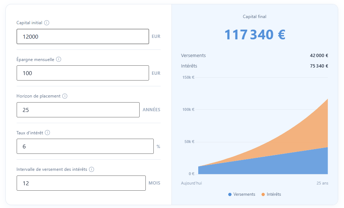Click the blue Versements legend dot
The width and height of the screenshot is (344, 208).
(230, 195)
